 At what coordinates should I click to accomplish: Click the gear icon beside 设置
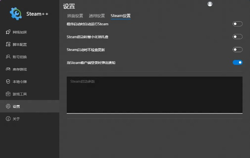[8, 106]
